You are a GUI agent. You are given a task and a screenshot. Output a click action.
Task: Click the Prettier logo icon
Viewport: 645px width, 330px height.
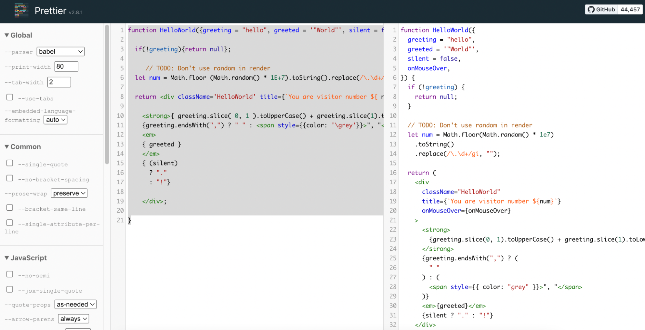(x=21, y=10)
